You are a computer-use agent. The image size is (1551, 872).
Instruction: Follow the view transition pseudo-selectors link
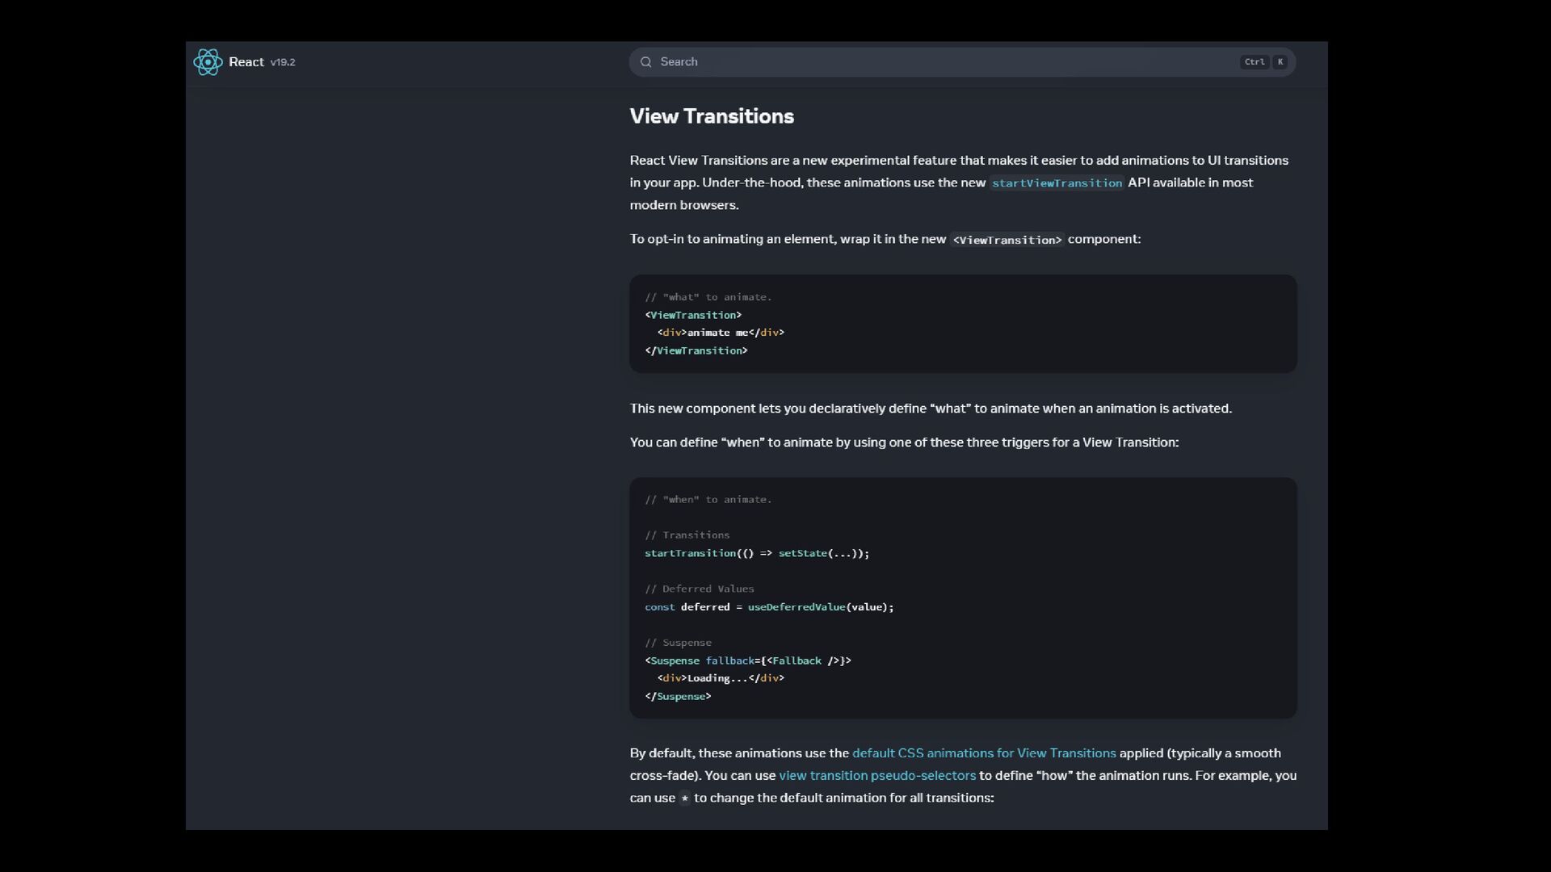point(876,776)
